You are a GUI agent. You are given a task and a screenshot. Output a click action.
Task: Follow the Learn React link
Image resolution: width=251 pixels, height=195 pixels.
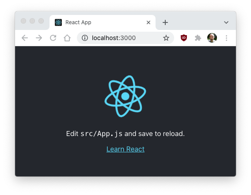pyautogui.click(x=125, y=149)
